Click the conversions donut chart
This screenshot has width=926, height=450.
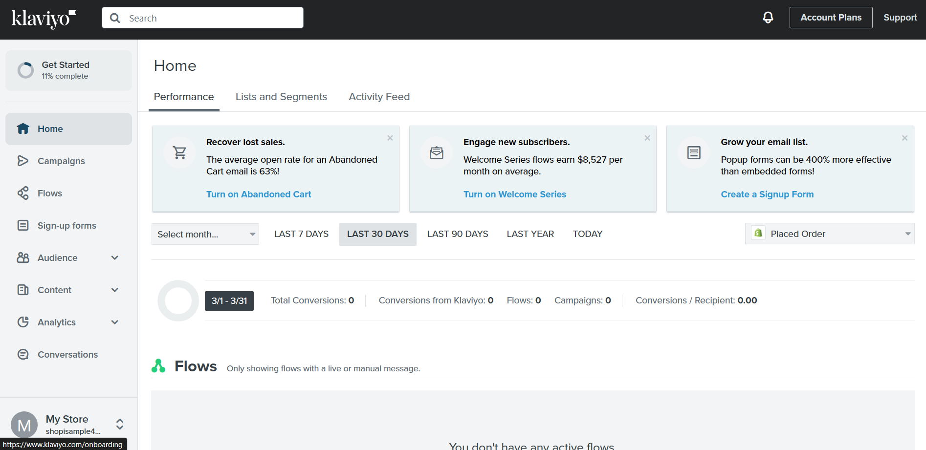178,300
